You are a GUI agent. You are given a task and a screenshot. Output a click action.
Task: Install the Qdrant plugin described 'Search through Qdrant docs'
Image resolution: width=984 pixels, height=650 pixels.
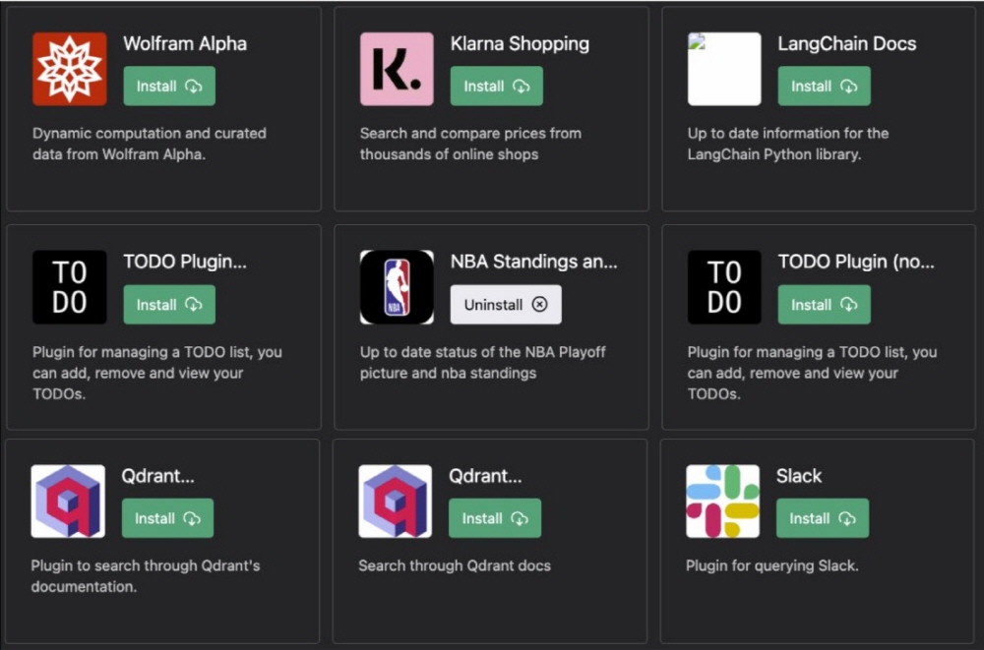pyautogui.click(x=495, y=518)
